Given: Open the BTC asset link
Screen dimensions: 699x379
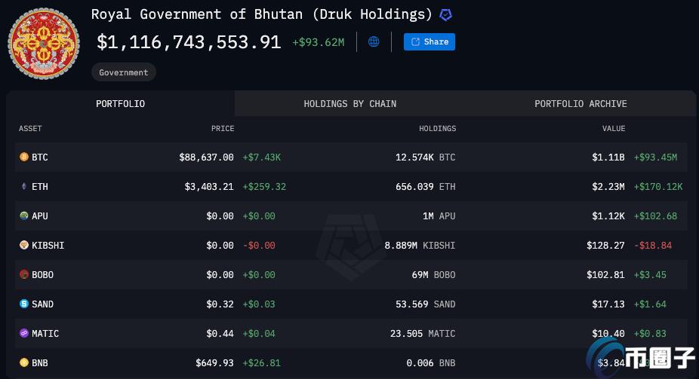Looking at the screenshot, I should click(40, 157).
